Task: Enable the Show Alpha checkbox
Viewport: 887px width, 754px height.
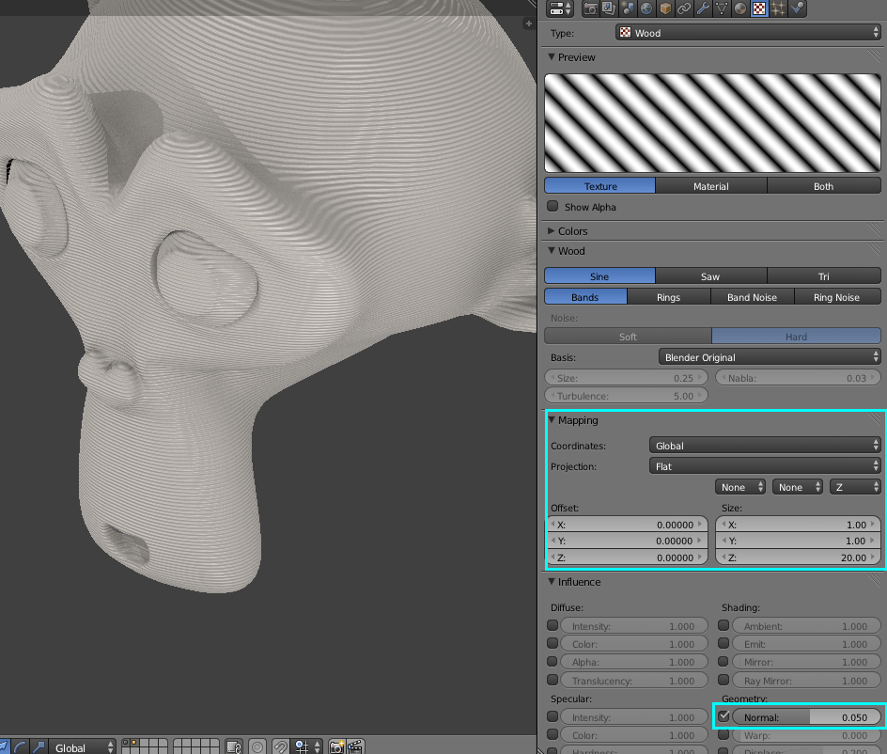Action: (552, 207)
